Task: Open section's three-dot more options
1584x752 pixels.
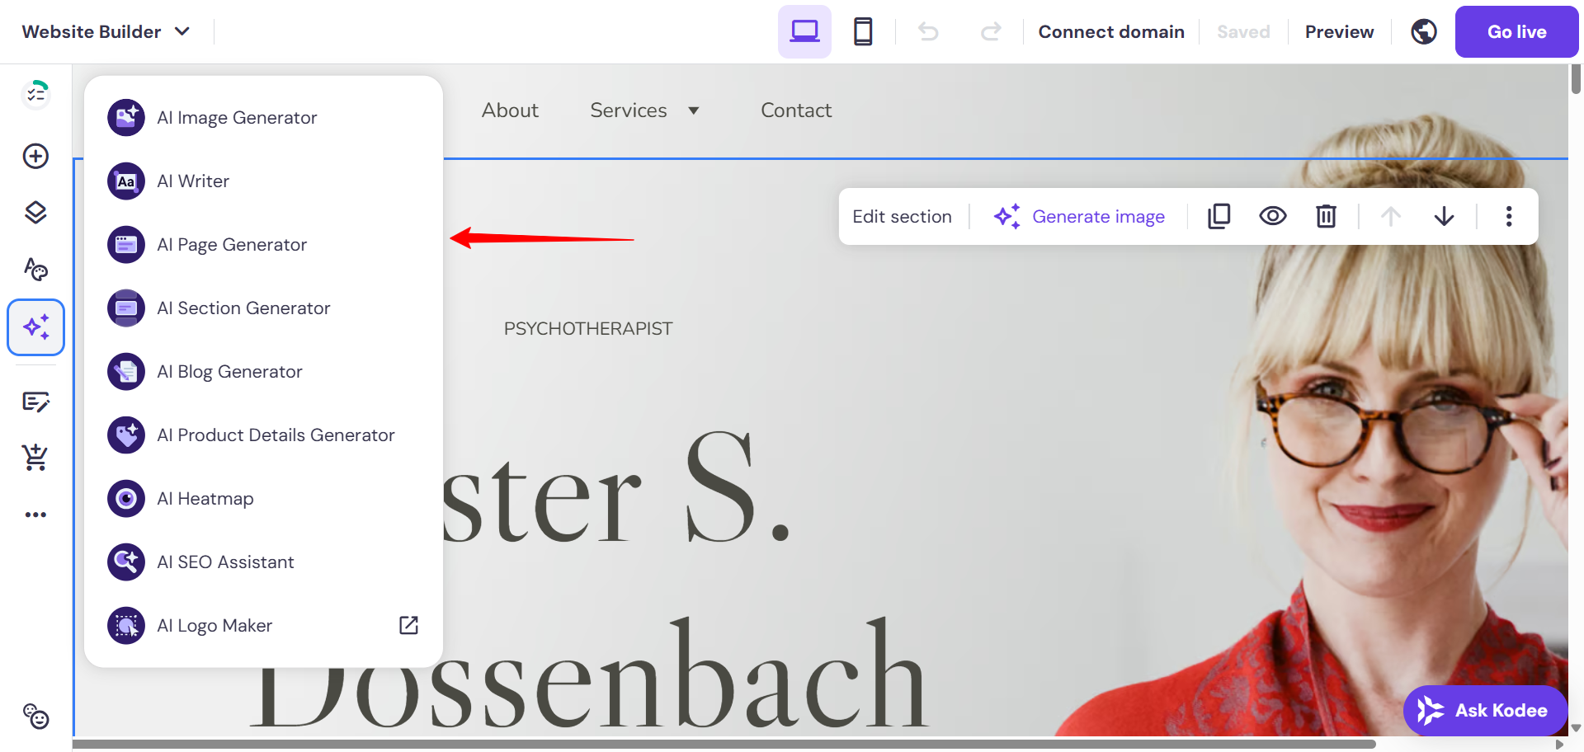Action: (1508, 216)
